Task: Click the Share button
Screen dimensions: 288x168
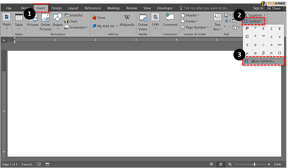Action: (x=274, y=8)
